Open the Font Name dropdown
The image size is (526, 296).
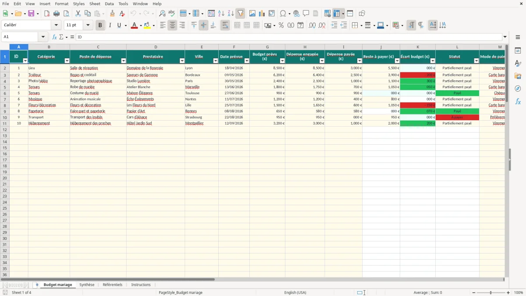(56, 25)
